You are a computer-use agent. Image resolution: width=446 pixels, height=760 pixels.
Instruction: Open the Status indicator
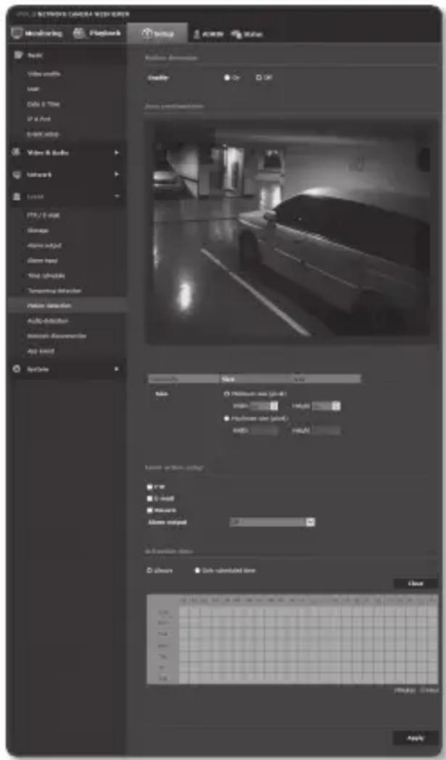[x=247, y=34]
